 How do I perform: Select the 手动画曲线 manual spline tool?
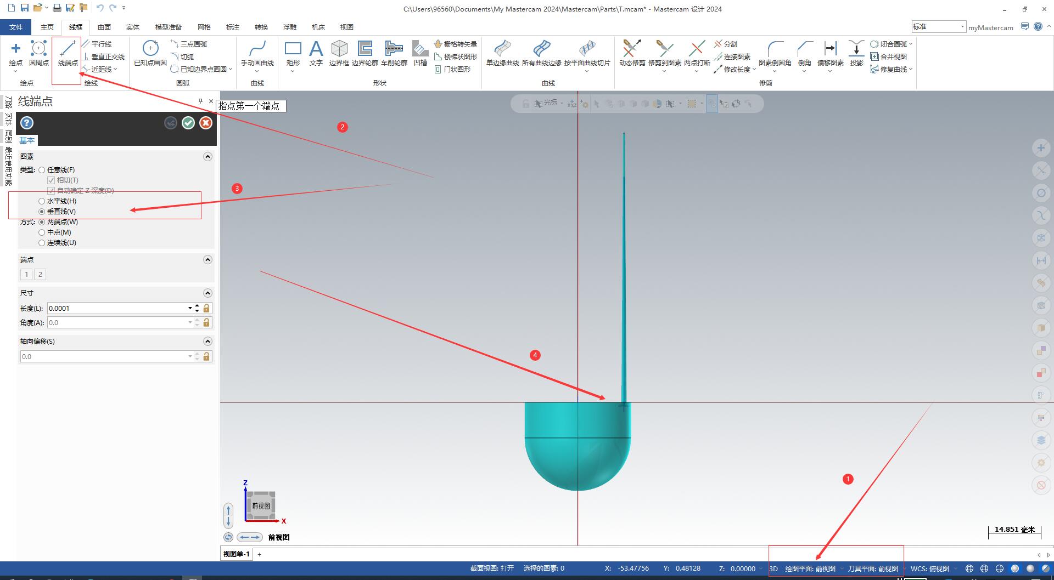[x=257, y=54]
